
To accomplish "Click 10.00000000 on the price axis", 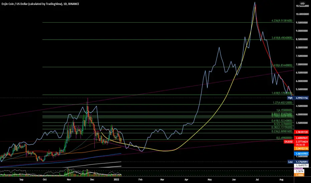I will tap(302, 14).
